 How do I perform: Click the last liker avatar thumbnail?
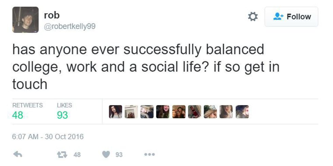coord(242,112)
